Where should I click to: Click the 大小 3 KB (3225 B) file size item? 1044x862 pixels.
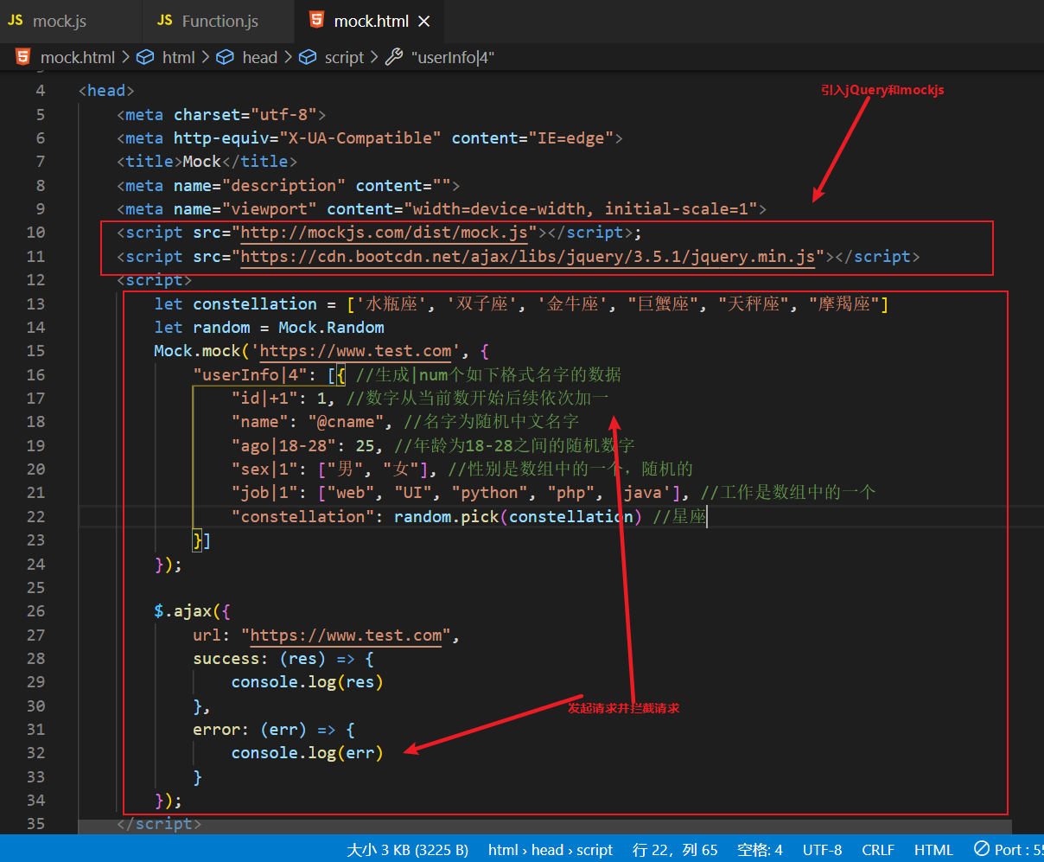point(408,850)
